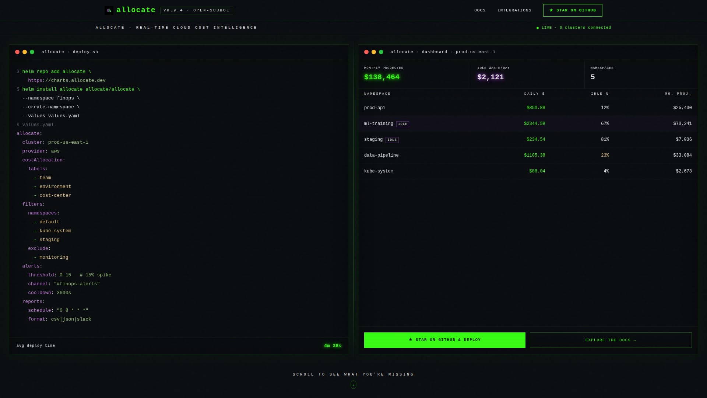Image resolution: width=707 pixels, height=398 pixels.
Task: Click the namespaces count value 5
Action: pos(593,77)
